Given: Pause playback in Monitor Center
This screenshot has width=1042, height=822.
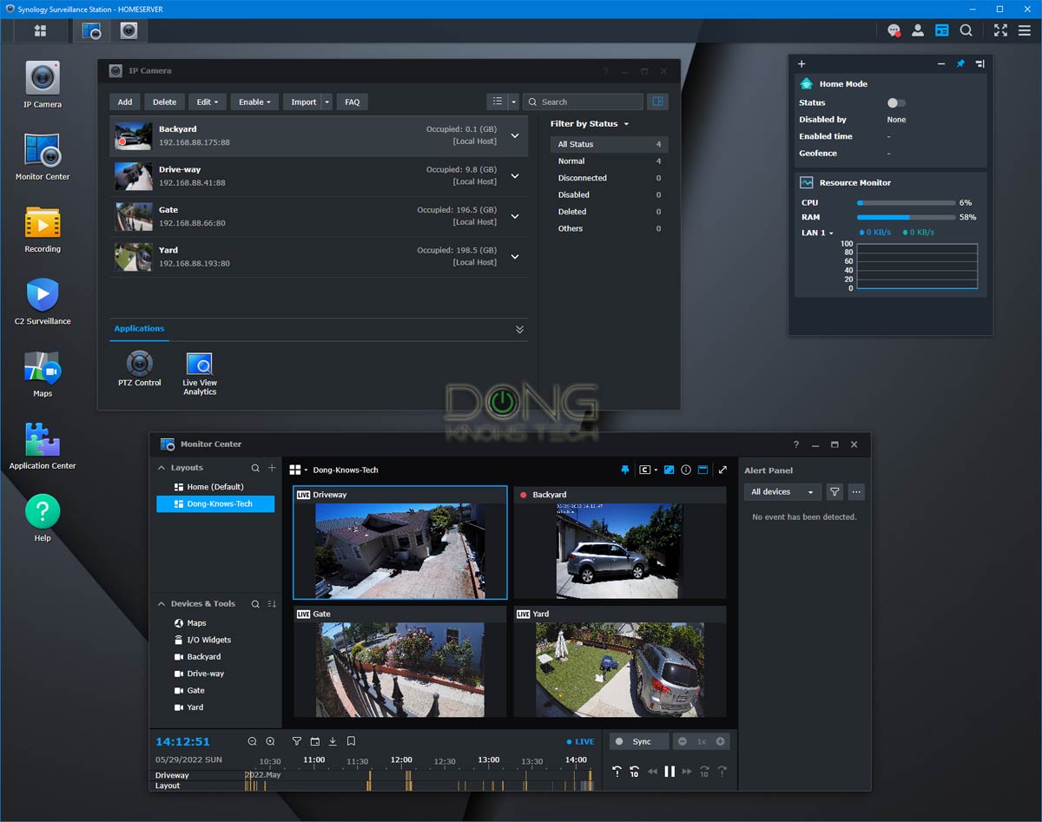Looking at the screenshot, I should 669,771.
